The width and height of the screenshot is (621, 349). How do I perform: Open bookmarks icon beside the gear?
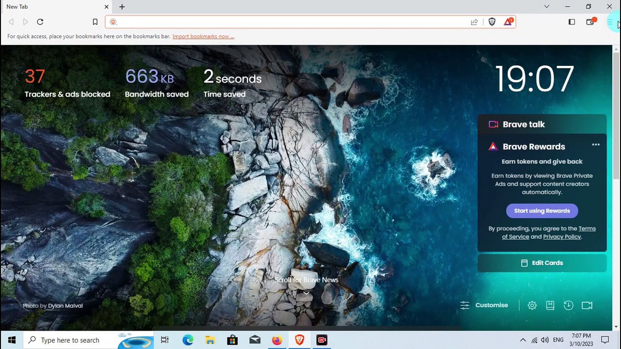point(550,305)
